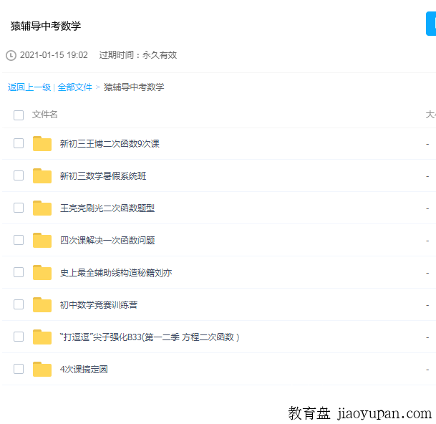The width and height of the screenshot is (436, 424).
Task: Check the box for 新初三数学暑假系统班
Action: [19, 175]
